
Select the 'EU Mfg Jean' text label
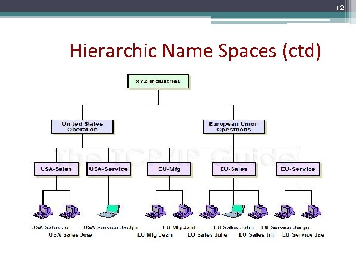click(x=155, y=235)
